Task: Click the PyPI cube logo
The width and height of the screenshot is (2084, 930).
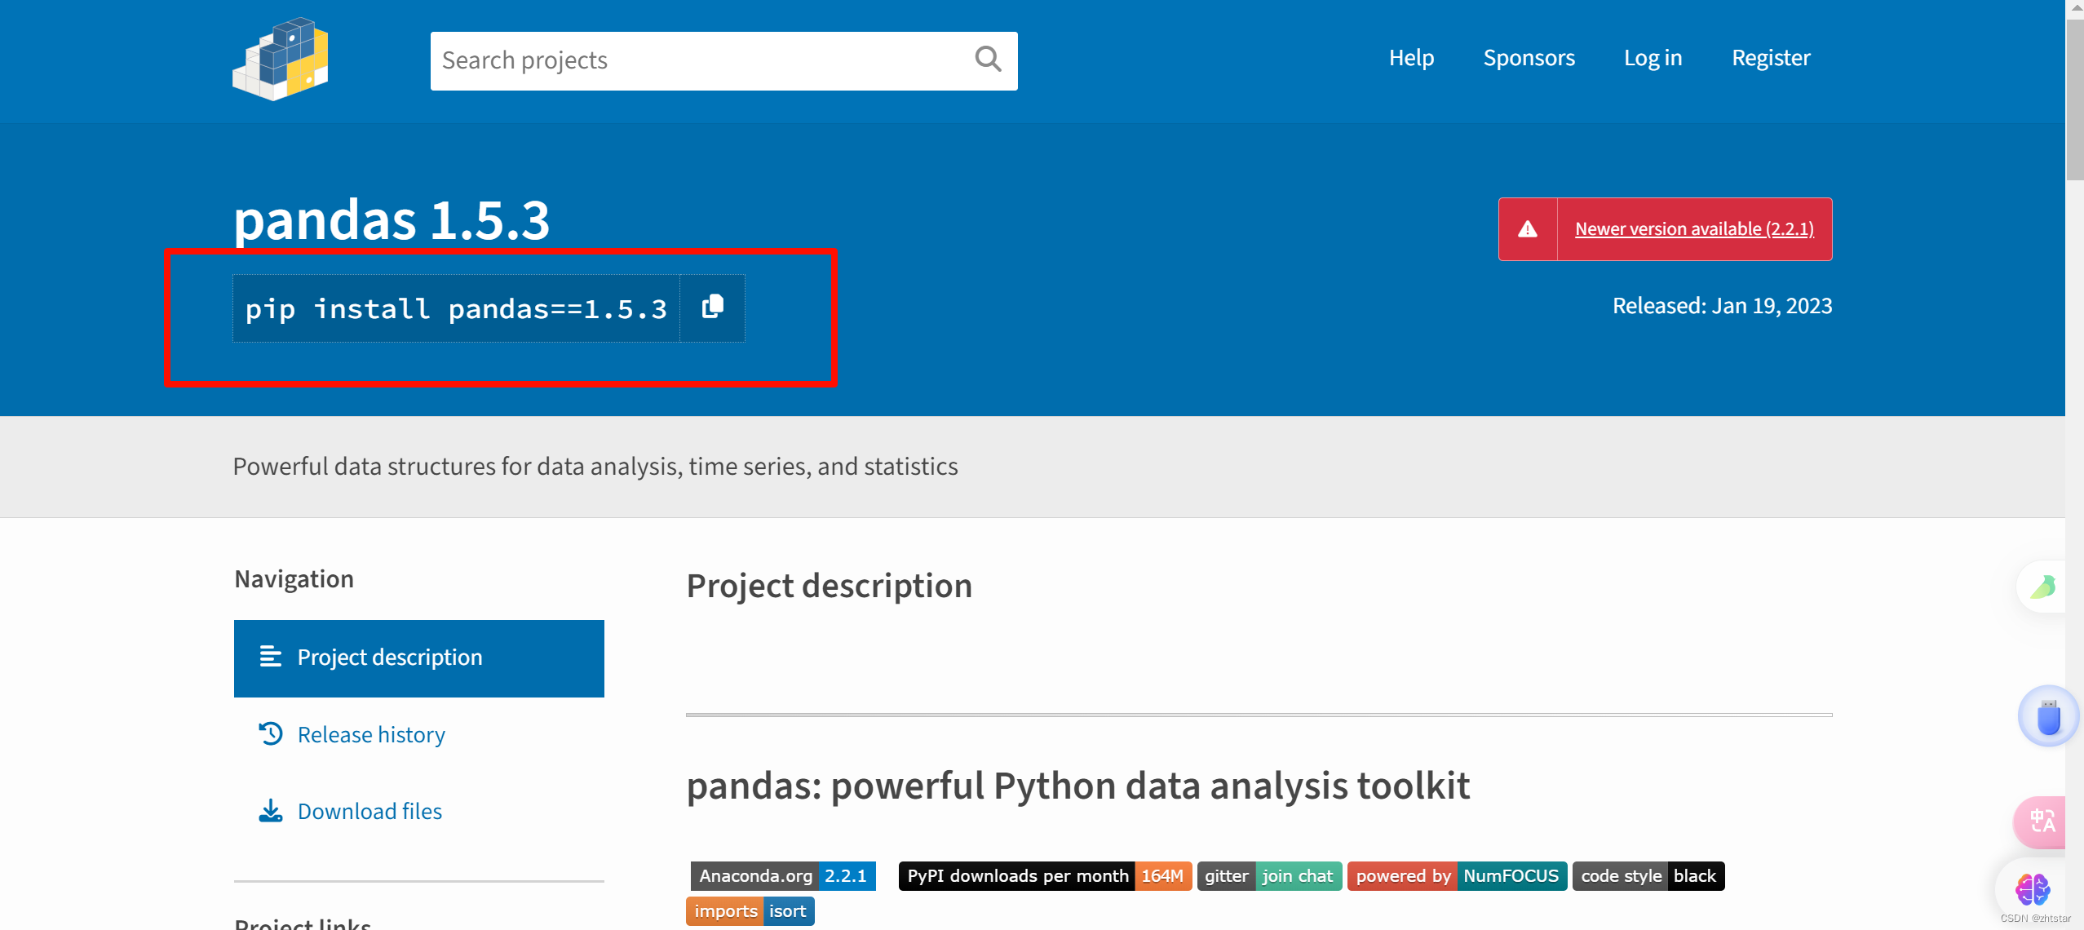Action: 281,60
